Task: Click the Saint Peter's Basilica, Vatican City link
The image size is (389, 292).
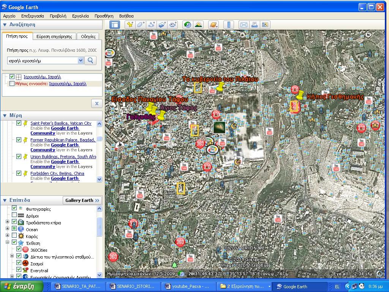Action: click(61, 123)
